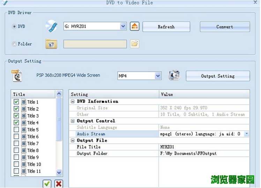Select the DVD radio button
This screenshot has height=188, width=261.
[x=14, y=26]
